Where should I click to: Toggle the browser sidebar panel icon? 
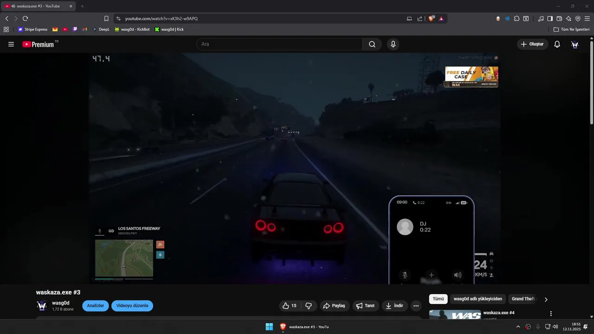550,19
